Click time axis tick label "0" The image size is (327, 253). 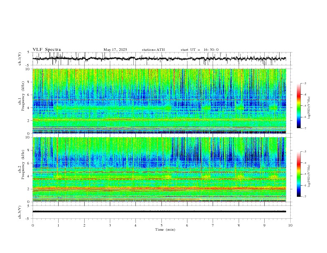33,225
